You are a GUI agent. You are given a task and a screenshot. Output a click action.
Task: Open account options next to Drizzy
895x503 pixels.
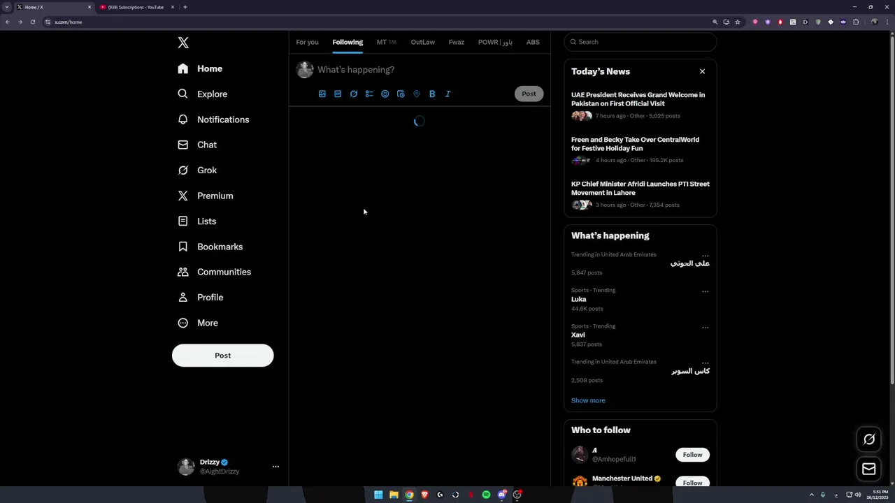point(275,467)
